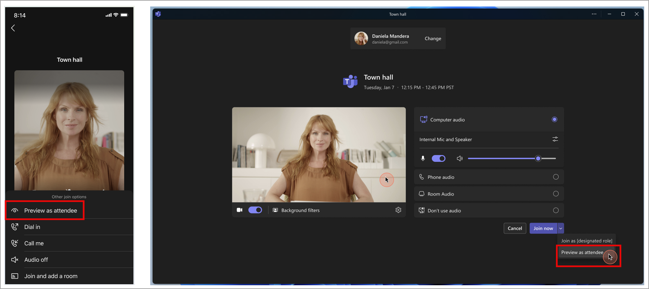Image resolution: width=649 pixels, height=289 pixels.
Task: Choose the Don't use audio option
Action: click(x=489, y=211)
